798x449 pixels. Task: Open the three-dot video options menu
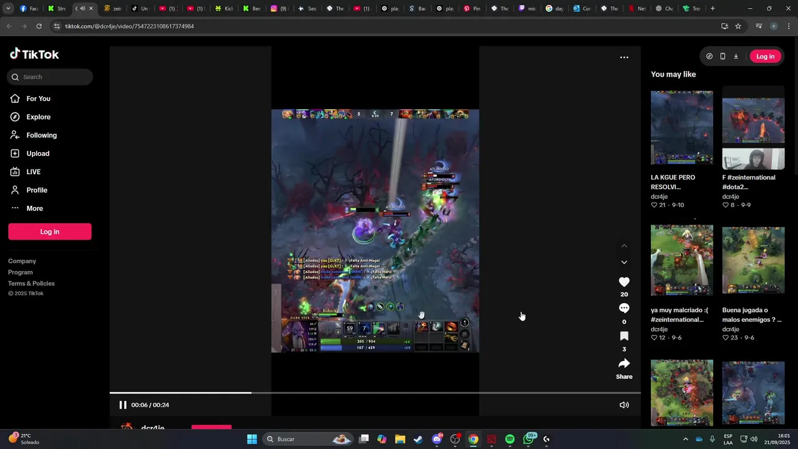click(624, 57)
